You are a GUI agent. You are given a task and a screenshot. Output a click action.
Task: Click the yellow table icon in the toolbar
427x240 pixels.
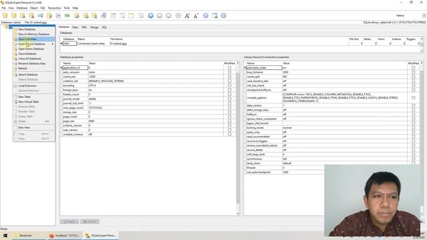pos(131,15)
